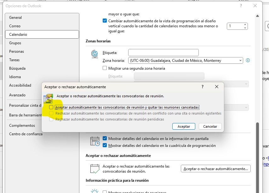Screen dimensions: 269x193
Task: Select Búsqueda options category
Action: (42, 68)
